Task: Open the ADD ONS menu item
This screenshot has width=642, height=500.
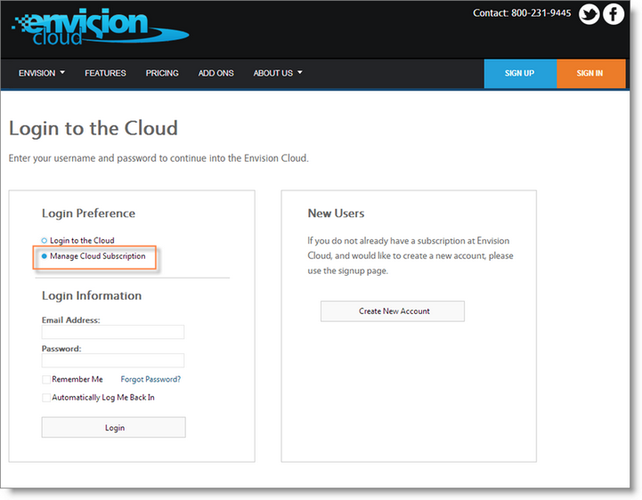Action: [x=215, y=73]
